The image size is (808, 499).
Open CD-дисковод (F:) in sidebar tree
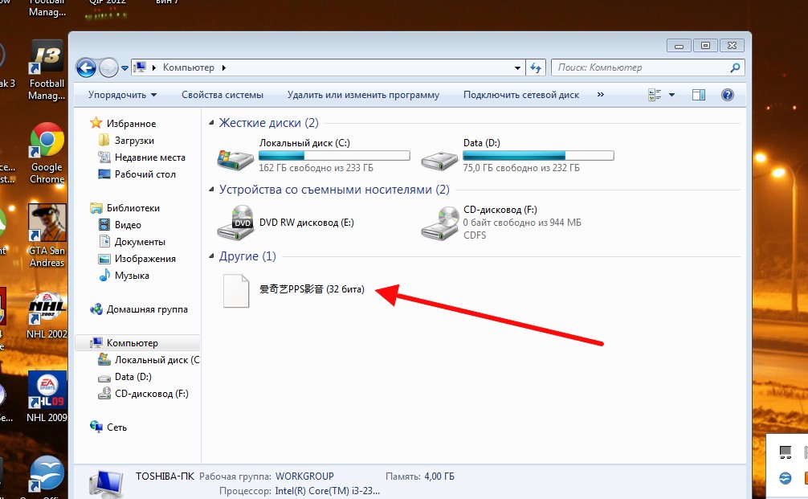(151, 394)
